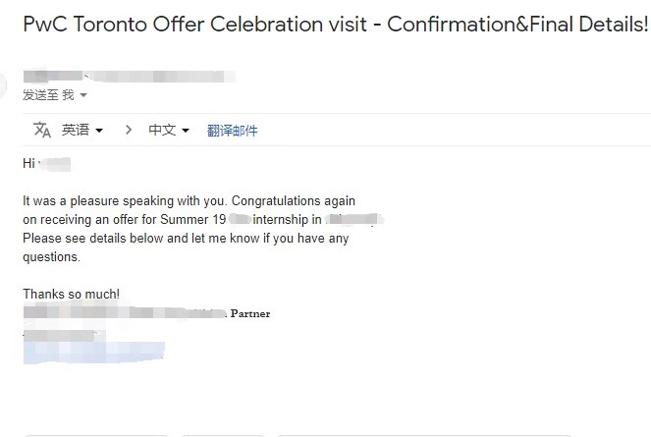Click the word 'questions.' ending the paragraph
651x437 pixels.
51,257
